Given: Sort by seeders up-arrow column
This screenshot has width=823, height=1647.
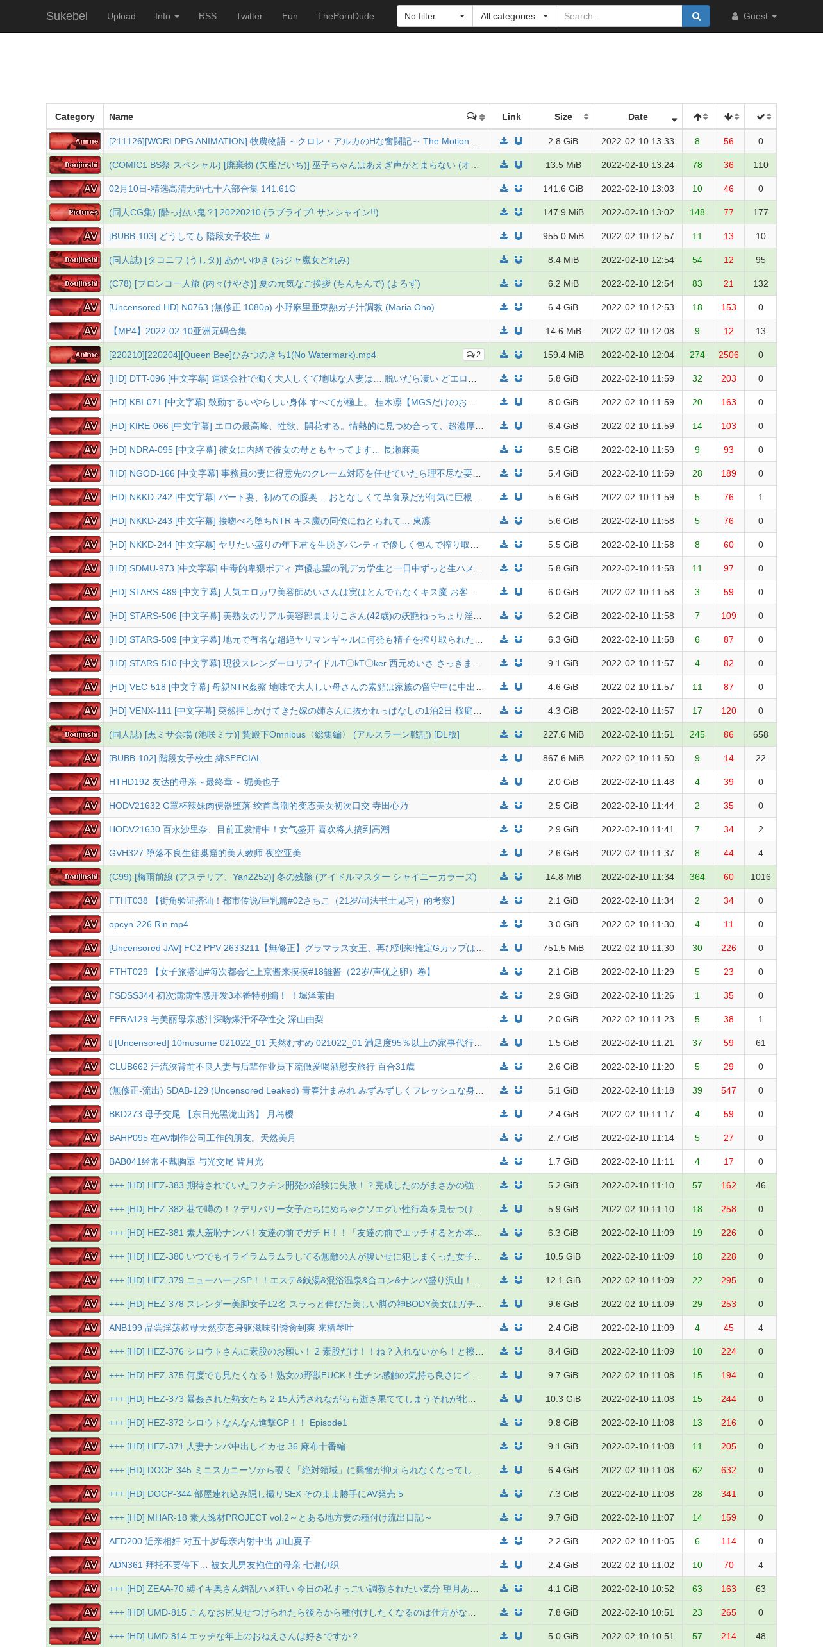Looking at the screenshot, I should [698, 117].
